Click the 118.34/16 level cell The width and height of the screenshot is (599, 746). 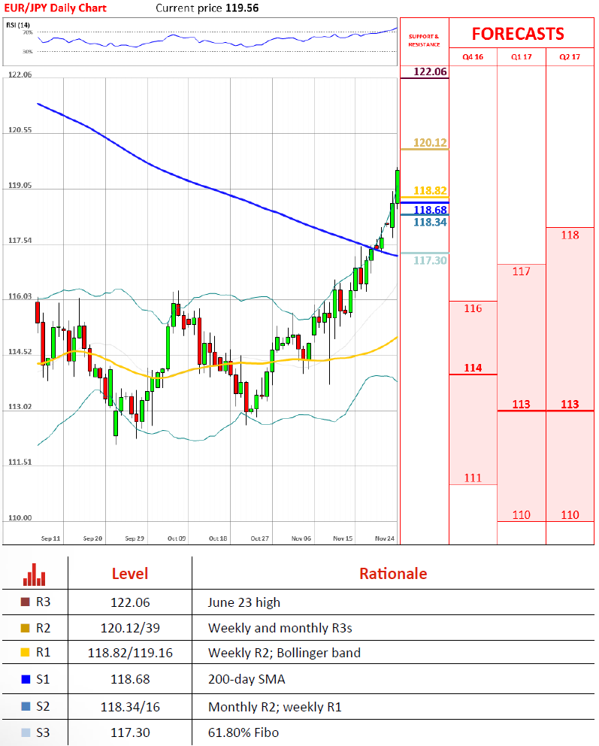[130, 706]
